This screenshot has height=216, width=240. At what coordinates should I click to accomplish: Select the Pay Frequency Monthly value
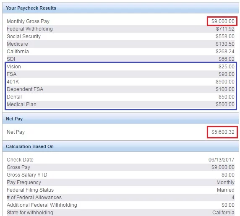coord(225,182)
